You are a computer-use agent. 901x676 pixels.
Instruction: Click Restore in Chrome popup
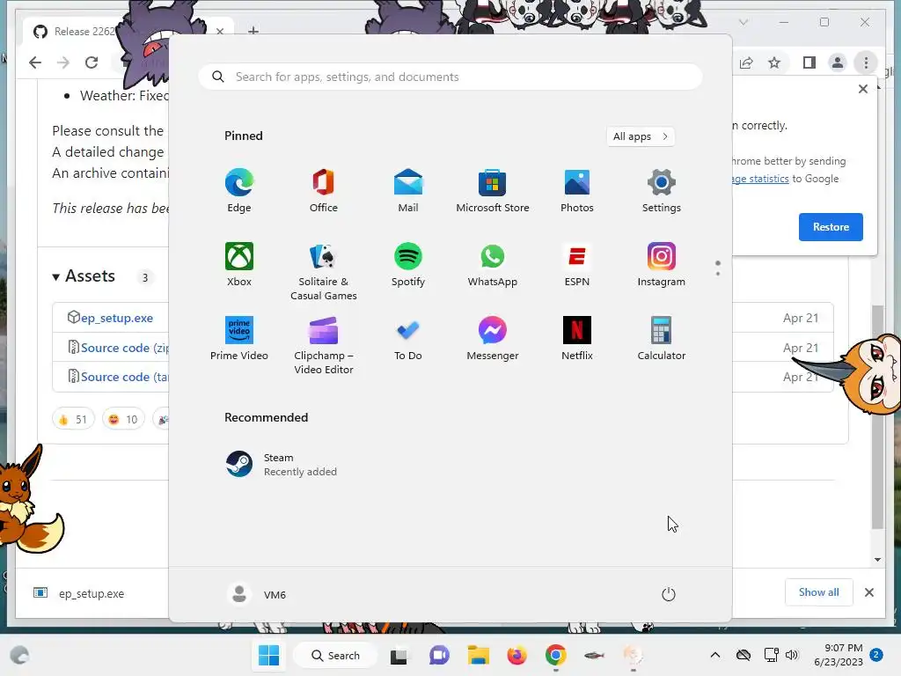pyautogui.click(x=831, y=227)
